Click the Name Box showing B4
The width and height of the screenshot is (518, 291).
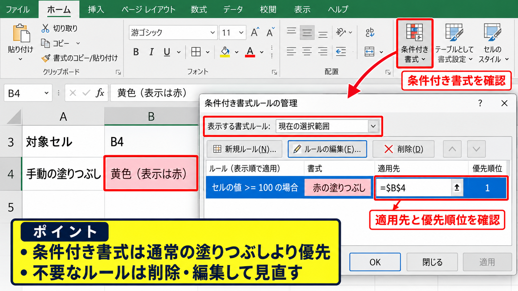point(28,93)
